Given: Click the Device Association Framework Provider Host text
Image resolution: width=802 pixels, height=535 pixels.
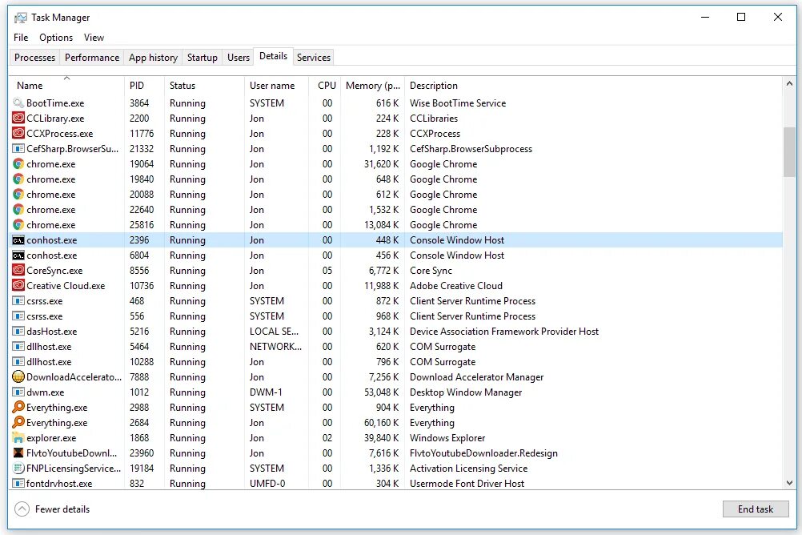Looking at the screenshot, I should 504,332.
